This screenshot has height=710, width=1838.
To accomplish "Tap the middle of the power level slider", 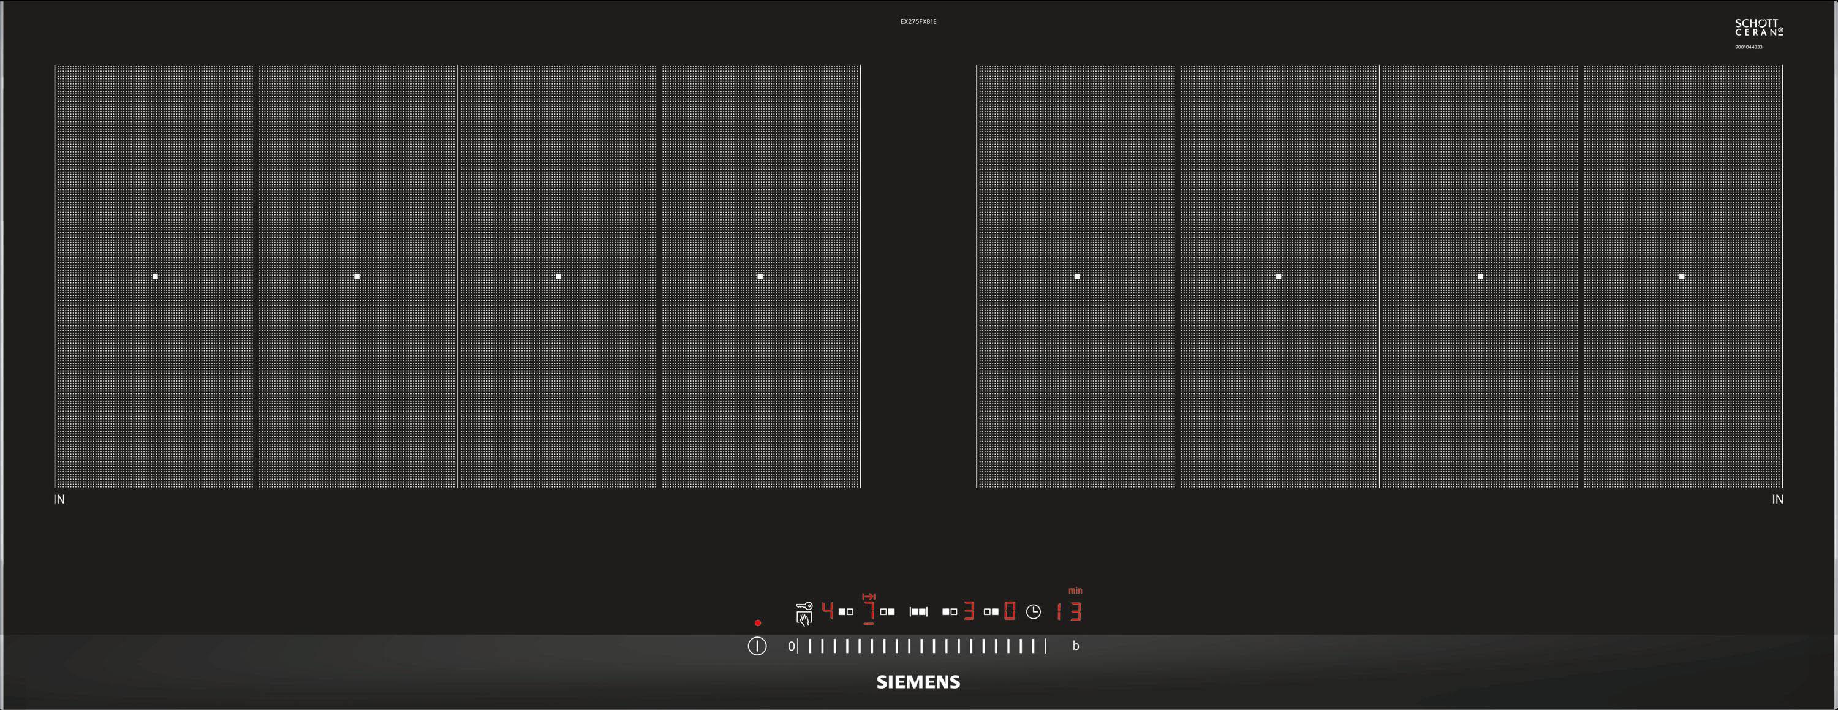I will coord(921,646).
